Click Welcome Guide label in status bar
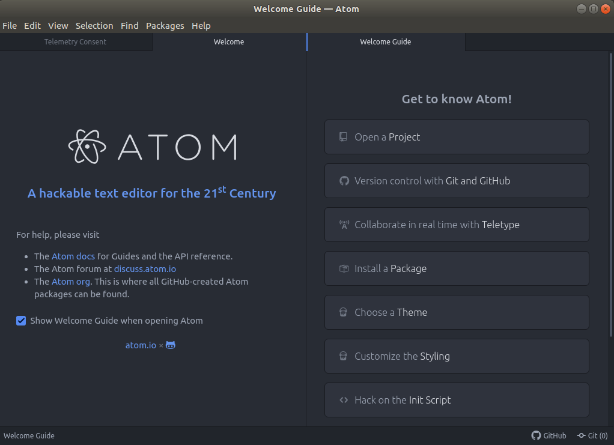This screenshot has width=614, height=445. pyautogui.click(x=29, y=436)
